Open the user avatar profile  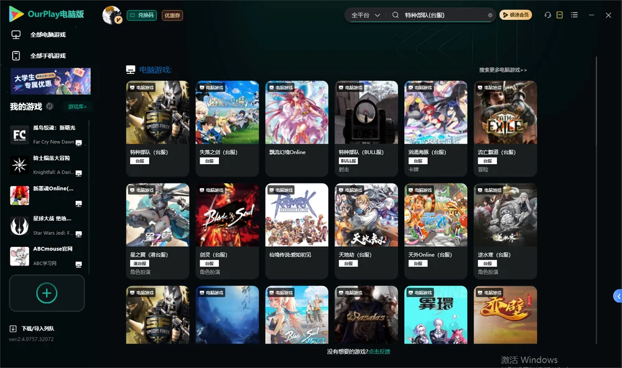[112, 15]
